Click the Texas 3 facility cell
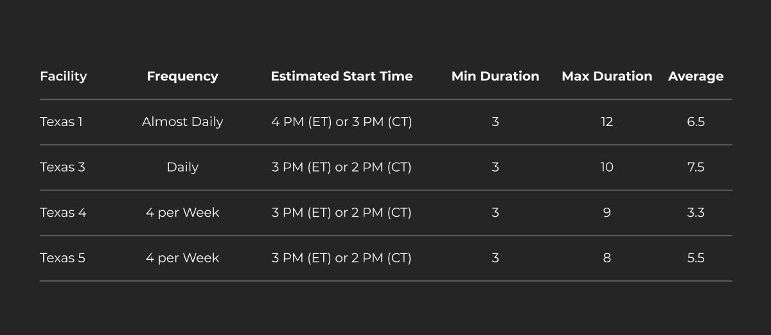 [x=62, y=167]
